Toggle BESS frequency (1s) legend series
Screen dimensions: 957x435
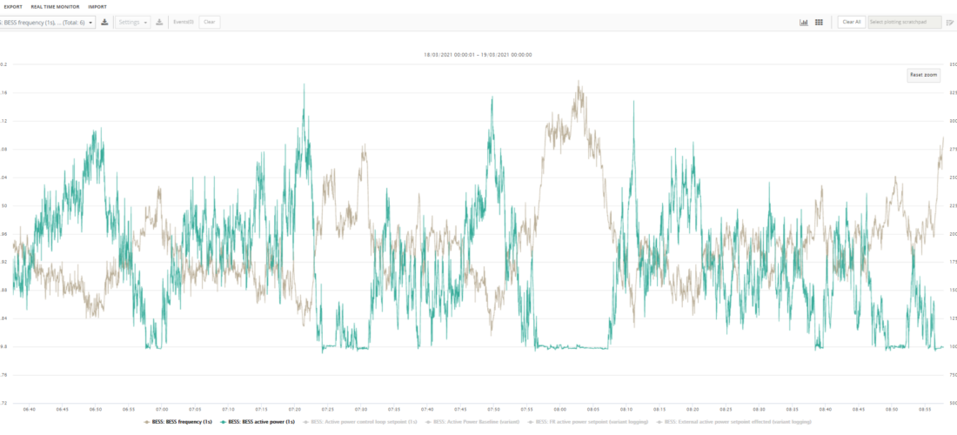coord(177,422)
